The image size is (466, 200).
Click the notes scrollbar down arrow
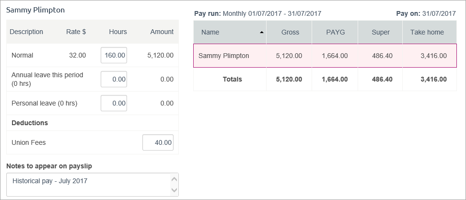[174, 190]
